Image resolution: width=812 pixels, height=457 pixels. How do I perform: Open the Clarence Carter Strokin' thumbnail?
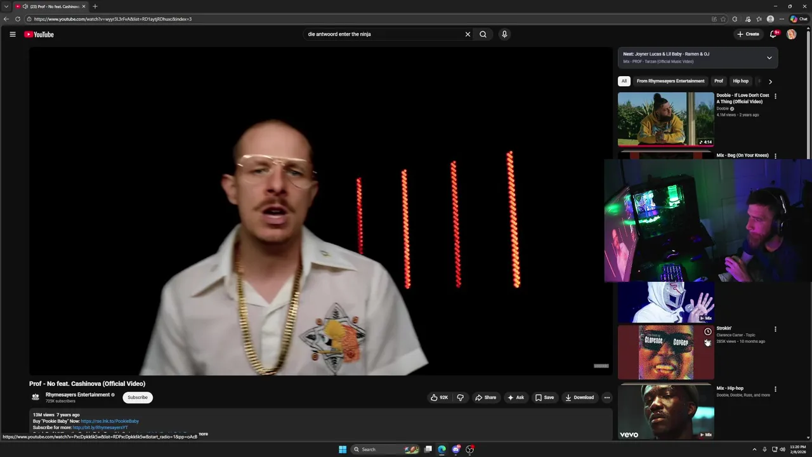point(666,352)
